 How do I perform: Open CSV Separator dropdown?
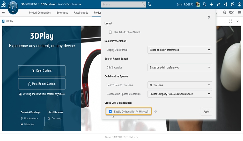coord(180,67)
